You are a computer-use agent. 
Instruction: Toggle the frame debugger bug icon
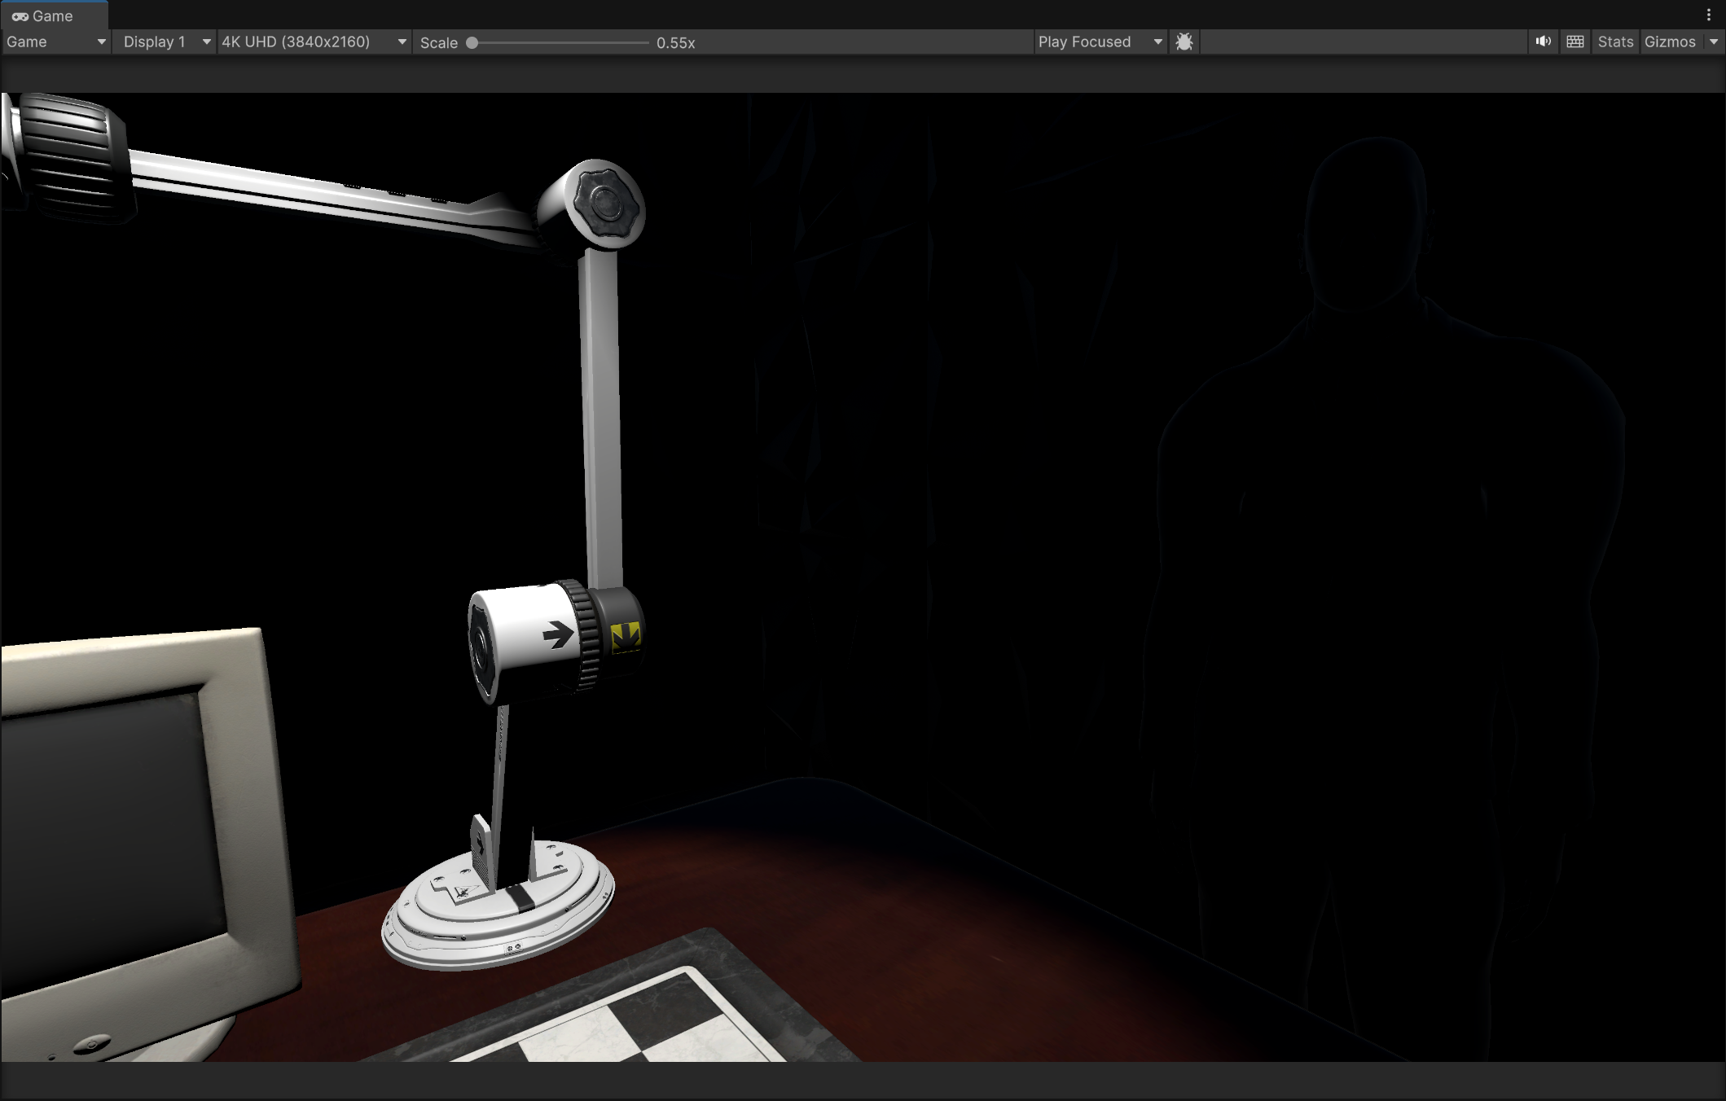tap(1184, 42)
